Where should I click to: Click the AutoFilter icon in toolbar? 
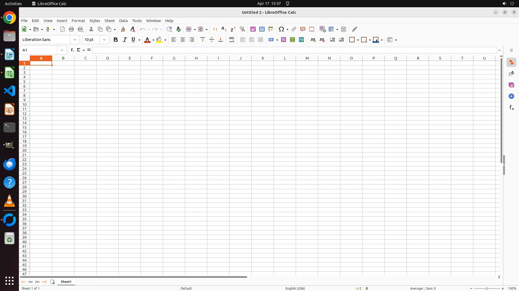pos(242,29)
